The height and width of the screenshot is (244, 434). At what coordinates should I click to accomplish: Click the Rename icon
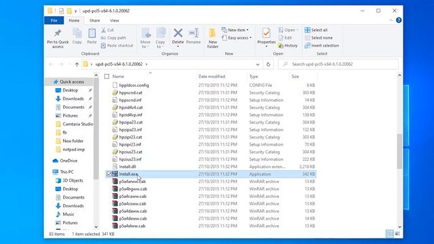[x=193, y=33]
